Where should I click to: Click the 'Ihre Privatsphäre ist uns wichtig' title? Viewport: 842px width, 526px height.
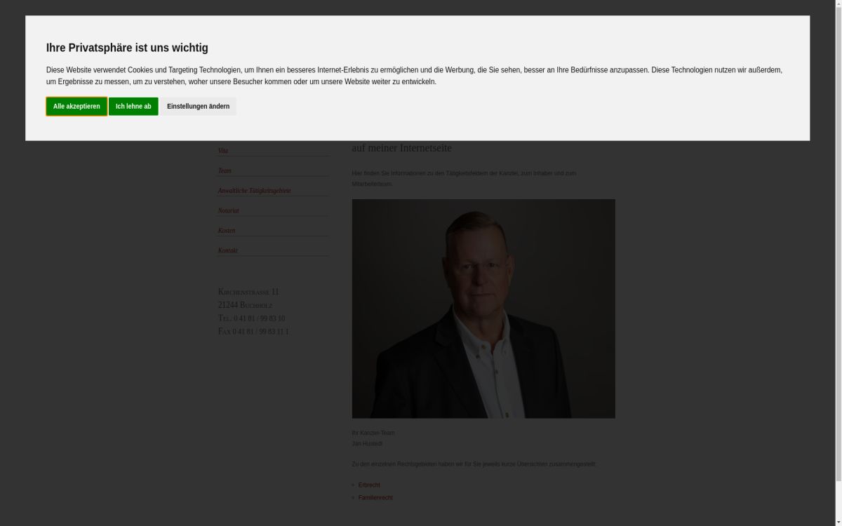[x=127, y=48]
